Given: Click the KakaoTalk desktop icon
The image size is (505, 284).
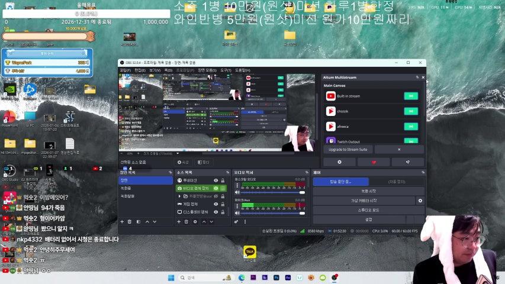Looking at the screenshot, I should pyautogui.click(x=250, y=252).
